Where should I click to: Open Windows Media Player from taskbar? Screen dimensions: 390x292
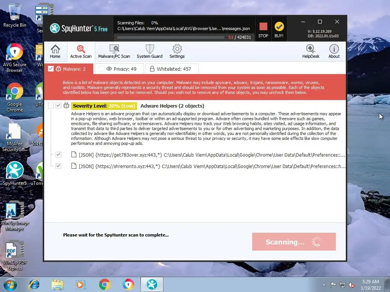[x=81, y=284]
